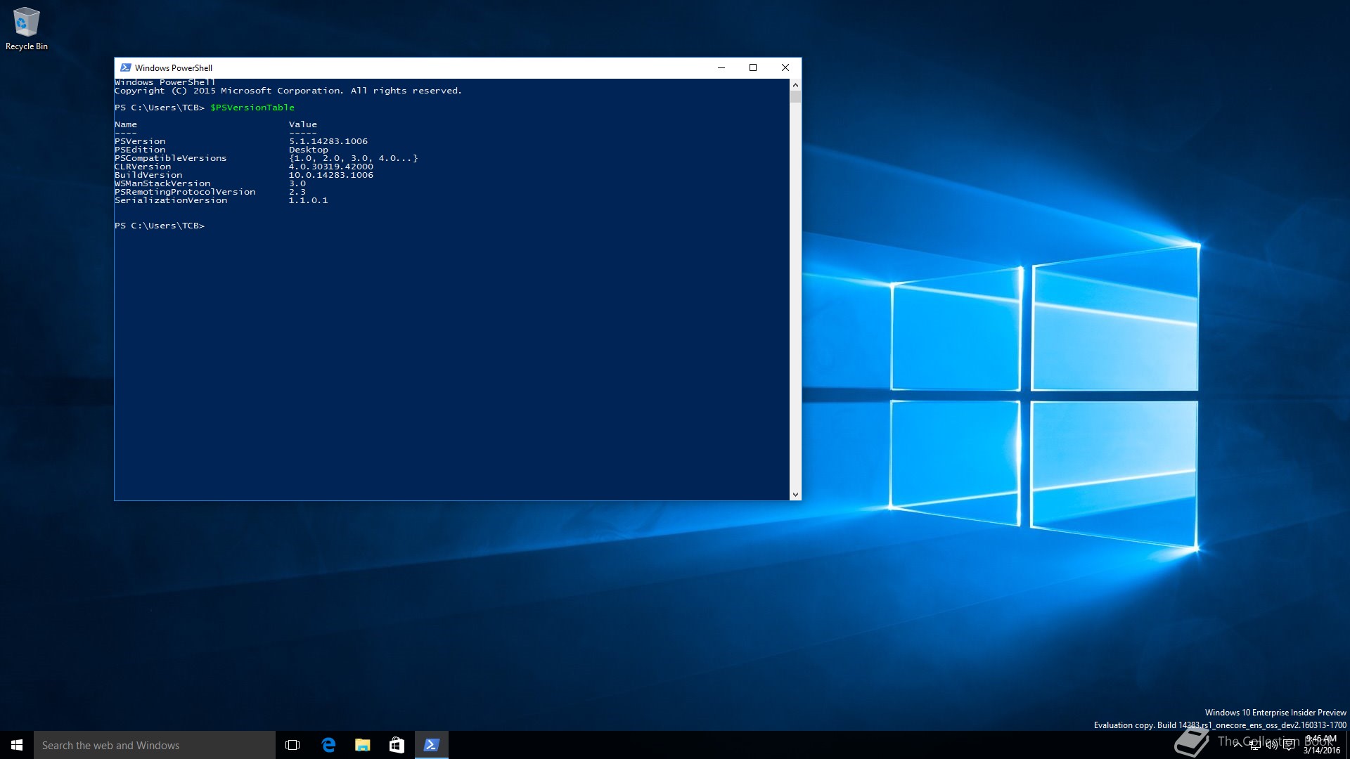Viewport: 1350px width, 759px height.
Task: Click the PSCompatibleVersions row name
Action: [x=171, y=158]
